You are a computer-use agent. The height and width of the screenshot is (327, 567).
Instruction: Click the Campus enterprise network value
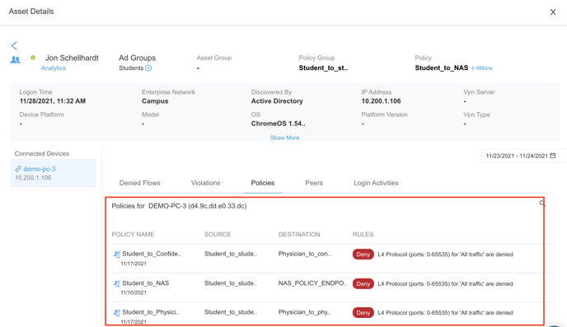[155, 101]
